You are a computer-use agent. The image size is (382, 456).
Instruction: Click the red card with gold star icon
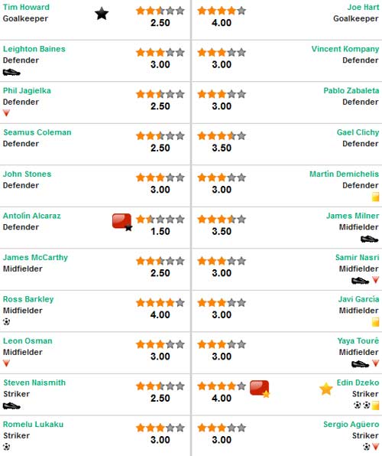260,389
